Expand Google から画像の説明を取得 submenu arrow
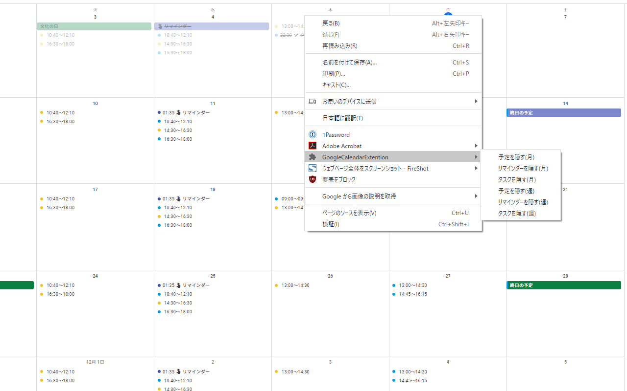Image resolution: width=627 pixels, height=391 pixels. click(x=476, y=196)
